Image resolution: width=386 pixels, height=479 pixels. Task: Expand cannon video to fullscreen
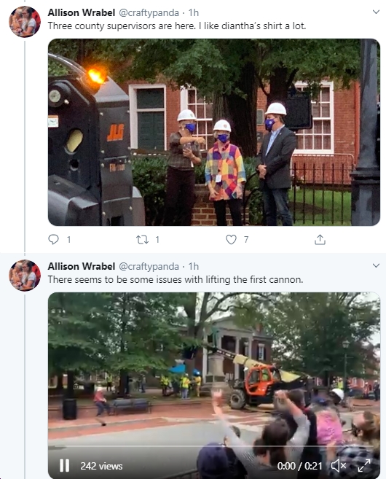[x=364, y=466]
